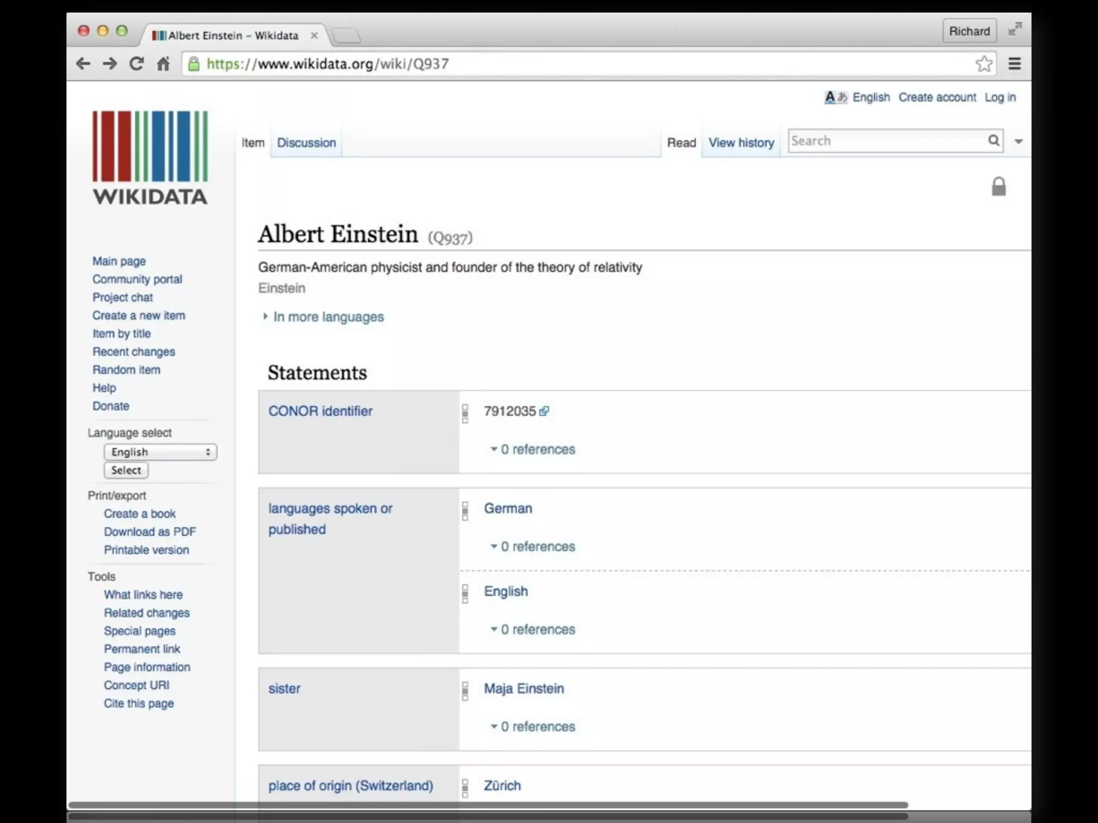The image size is (1098, 823).
Task: Open the View history tab
Action: (x=741, y=143)
